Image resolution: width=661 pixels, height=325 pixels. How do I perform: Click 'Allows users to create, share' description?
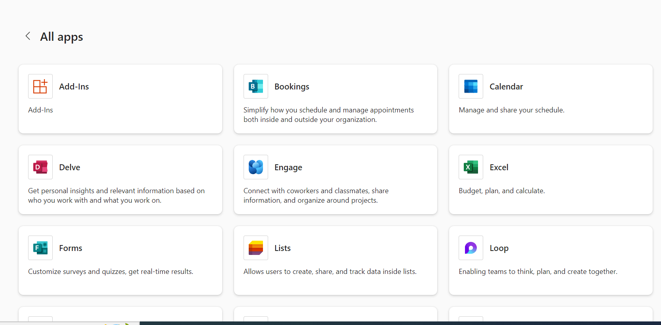[x=330, y=272]
